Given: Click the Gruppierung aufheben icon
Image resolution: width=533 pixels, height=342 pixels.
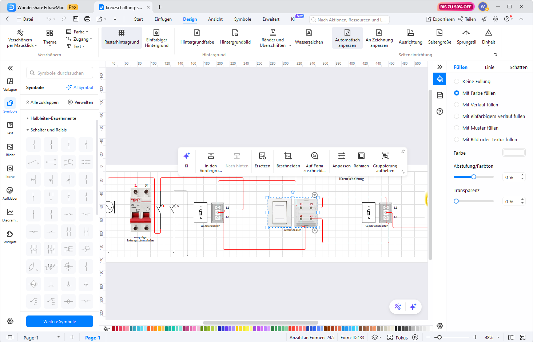Looking at the screenshot, I should point(385,156).
